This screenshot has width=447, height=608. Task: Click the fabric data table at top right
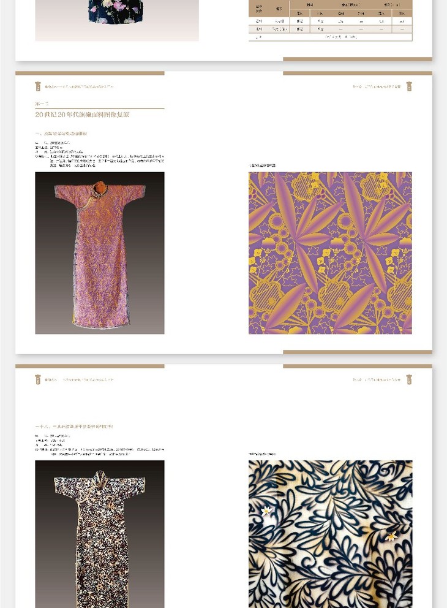330,20
